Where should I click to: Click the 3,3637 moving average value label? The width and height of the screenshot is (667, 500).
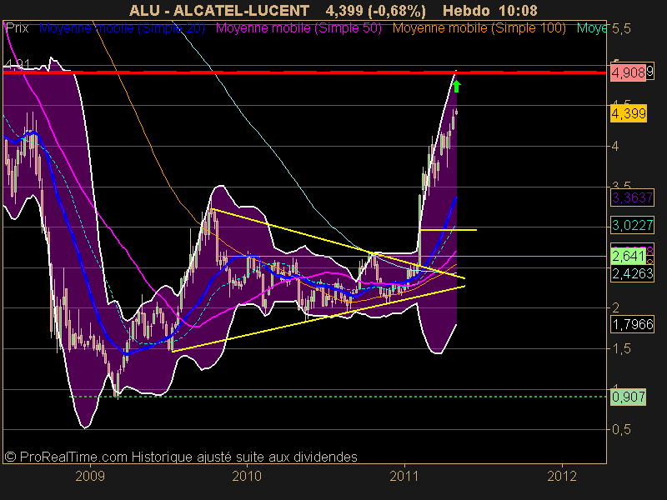pos(632,197)
